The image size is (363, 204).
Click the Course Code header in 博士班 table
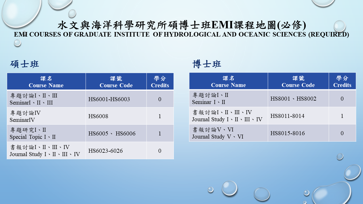coord(298,81)
